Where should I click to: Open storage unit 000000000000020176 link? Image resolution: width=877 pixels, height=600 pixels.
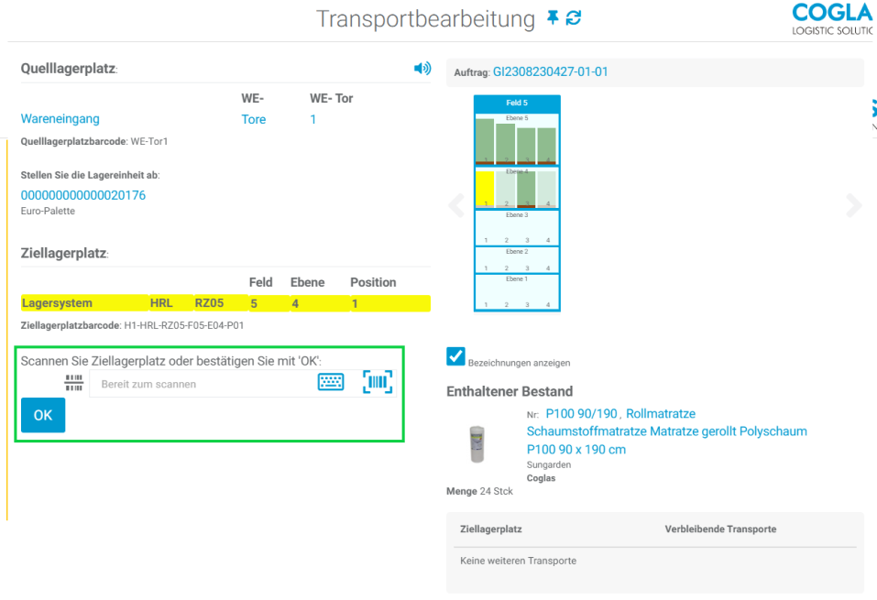83,195
